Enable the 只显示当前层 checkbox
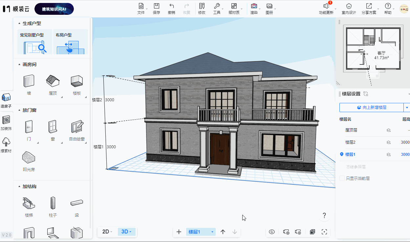Viewport: 410px width, 242px height. point(342,178)
